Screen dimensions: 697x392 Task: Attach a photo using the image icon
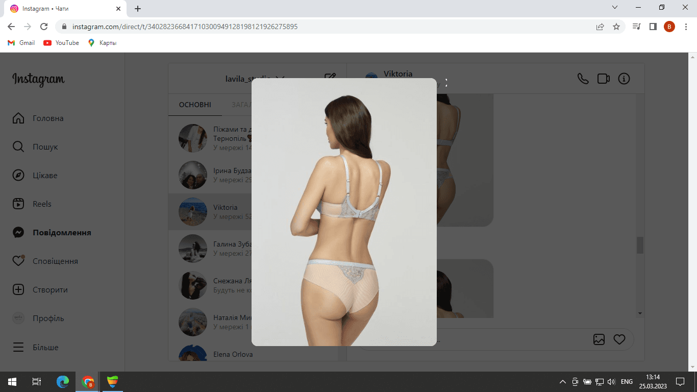(x=599, y=339)
